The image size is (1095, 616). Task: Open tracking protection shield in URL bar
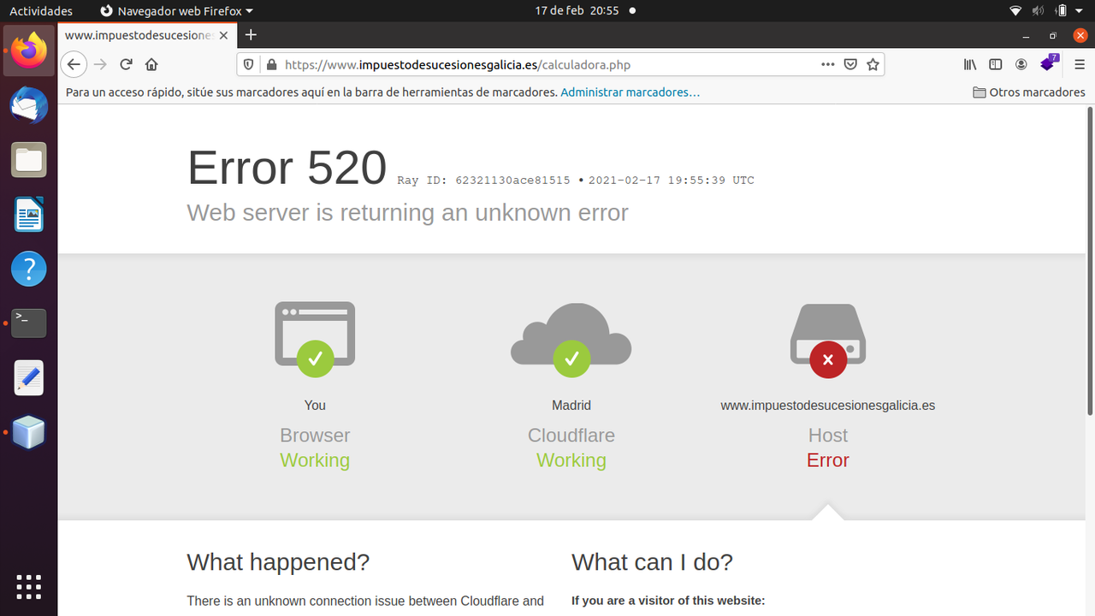[x=249, y=64]
